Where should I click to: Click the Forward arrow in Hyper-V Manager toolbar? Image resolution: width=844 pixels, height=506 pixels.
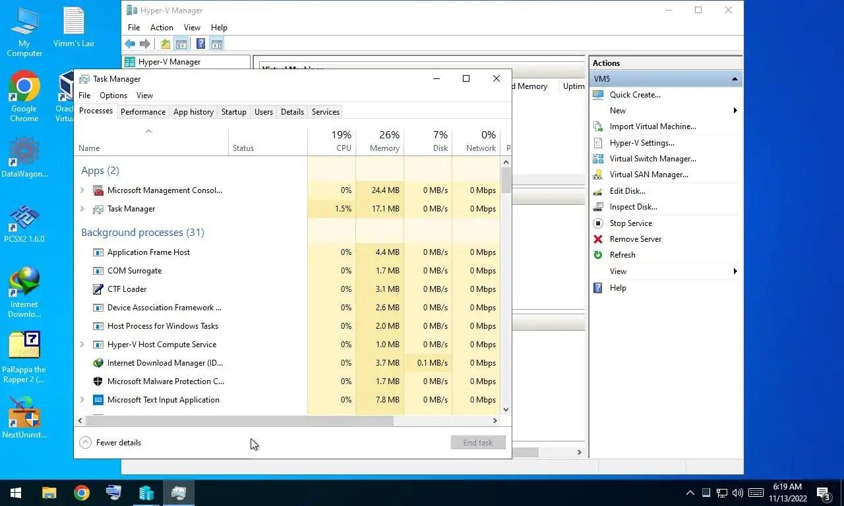145,44
